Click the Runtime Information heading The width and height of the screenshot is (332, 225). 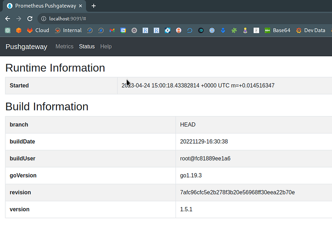click(55, 68)
